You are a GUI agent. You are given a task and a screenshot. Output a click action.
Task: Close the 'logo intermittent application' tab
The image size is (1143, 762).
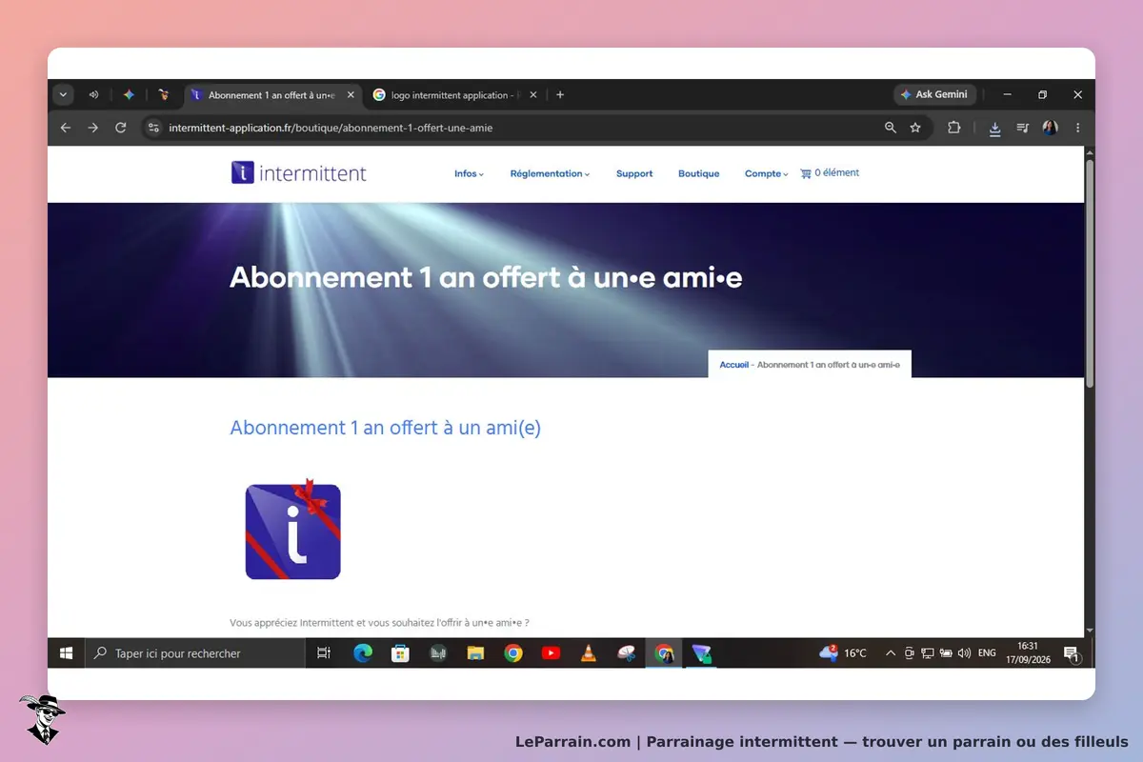point(532,95)
